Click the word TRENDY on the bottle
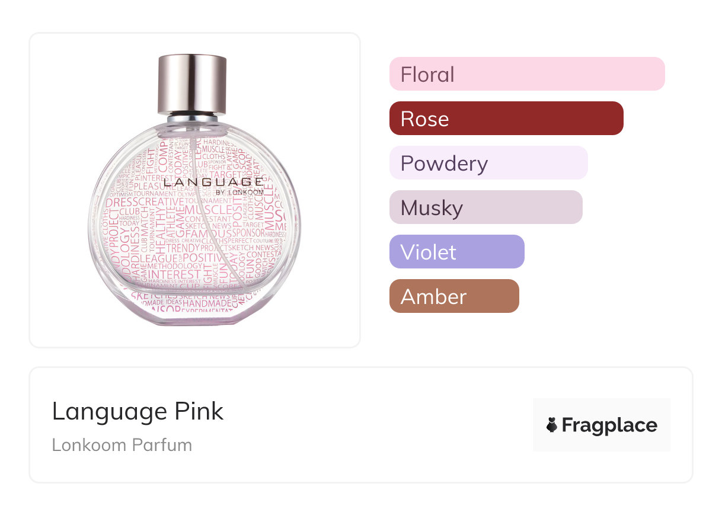This screenshot has height=512, width=722. click(x=183, y=248)
